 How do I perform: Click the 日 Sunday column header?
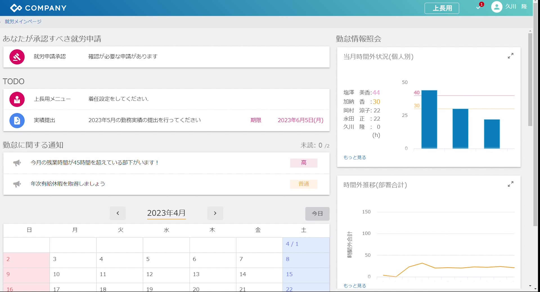(x=29, y=230)
